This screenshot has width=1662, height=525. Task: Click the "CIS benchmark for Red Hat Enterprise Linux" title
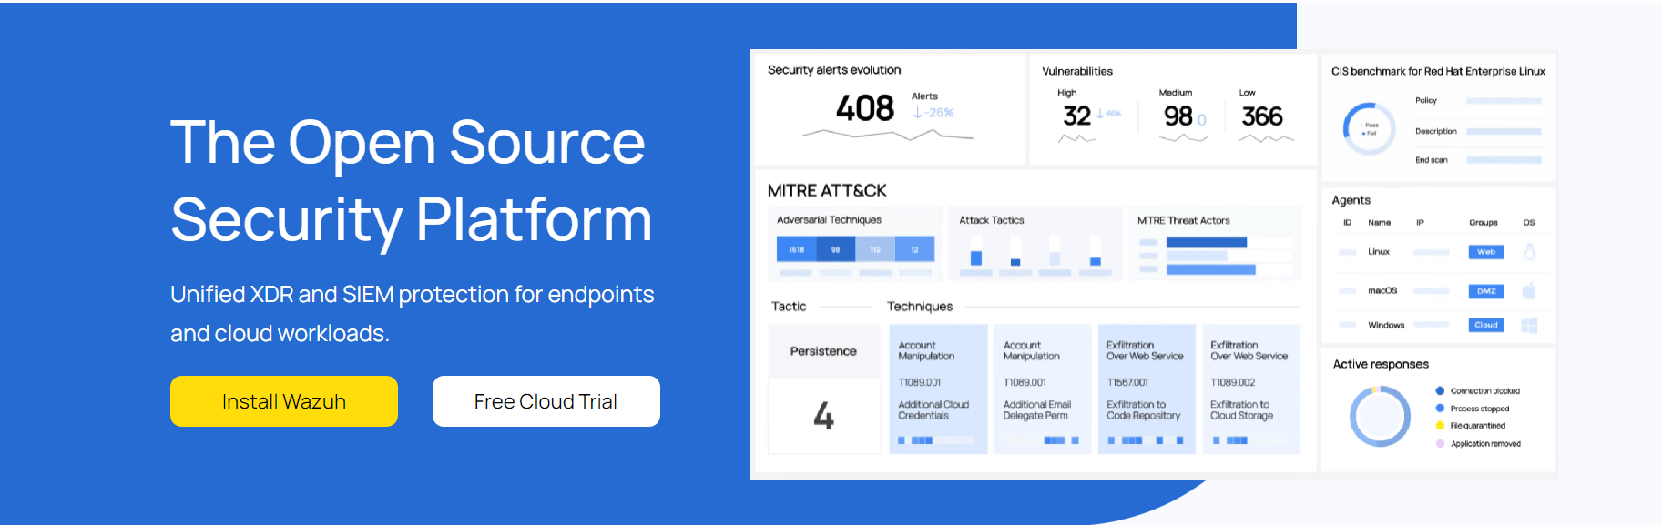1438,71
